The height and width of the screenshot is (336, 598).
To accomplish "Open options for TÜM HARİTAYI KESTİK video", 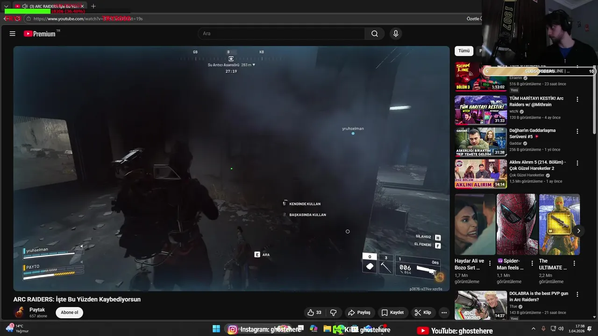I will pyautogui.click(x=577, y=99).
